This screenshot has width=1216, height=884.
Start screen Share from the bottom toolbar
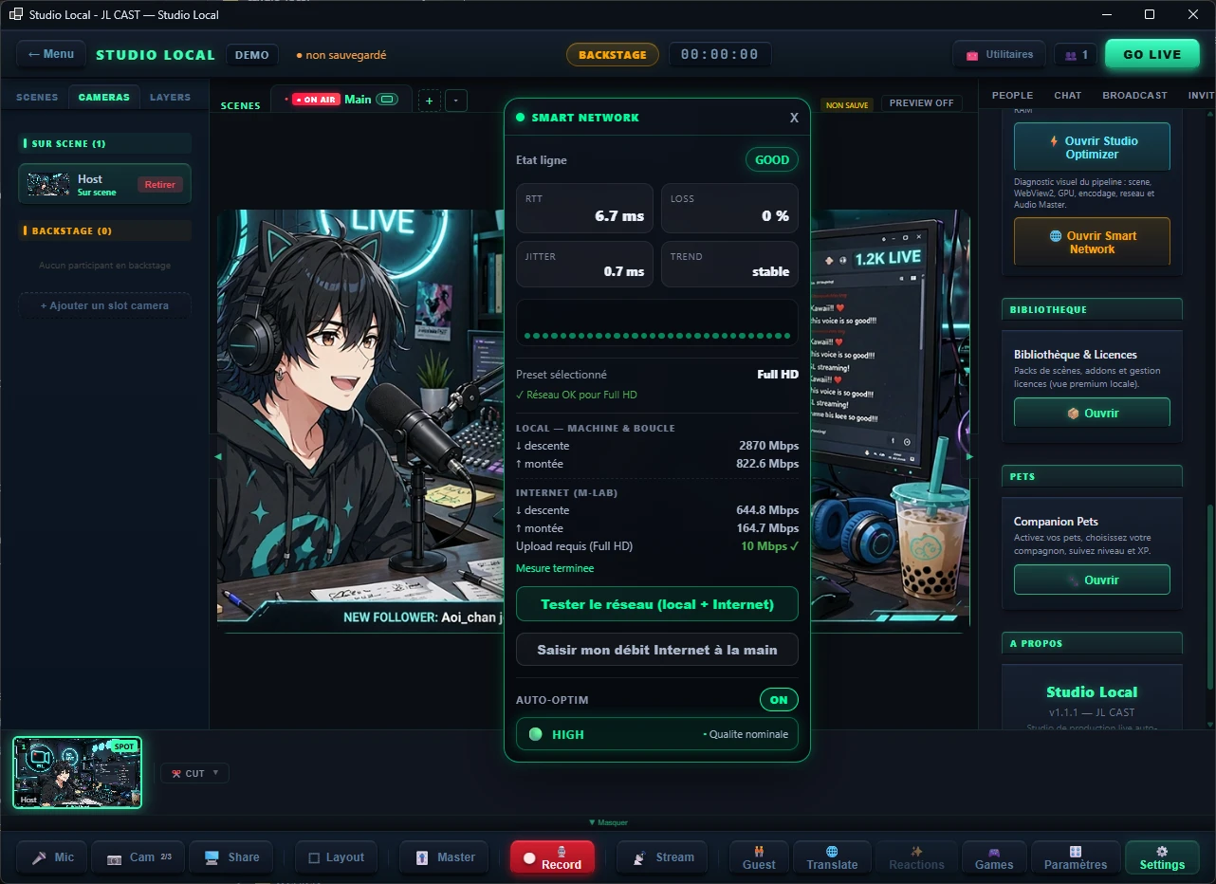[x=231, y=857]
